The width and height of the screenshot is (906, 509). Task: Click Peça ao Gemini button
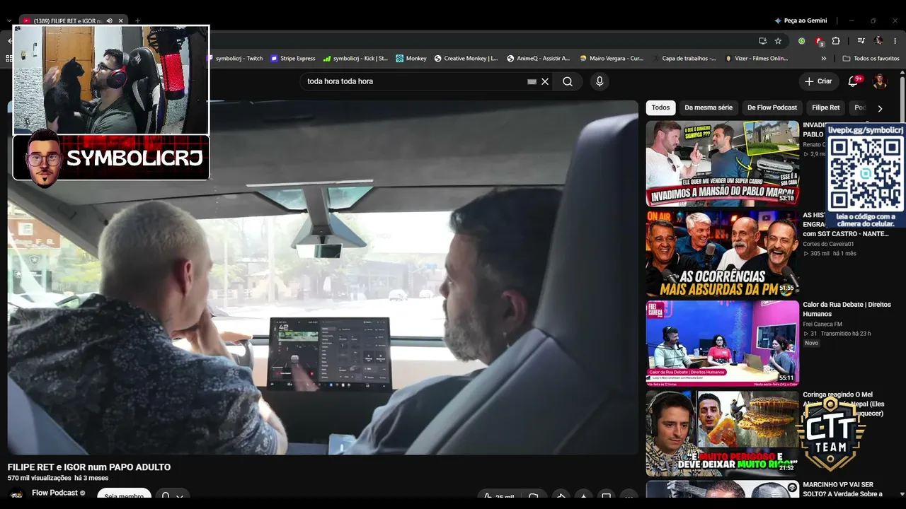click(x=801, y=21)
